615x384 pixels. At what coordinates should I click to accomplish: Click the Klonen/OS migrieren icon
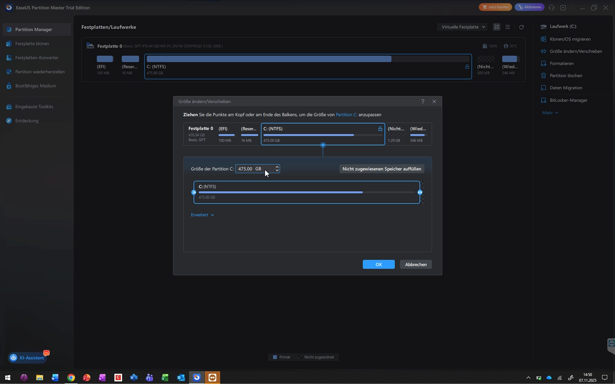click(543, 39)
